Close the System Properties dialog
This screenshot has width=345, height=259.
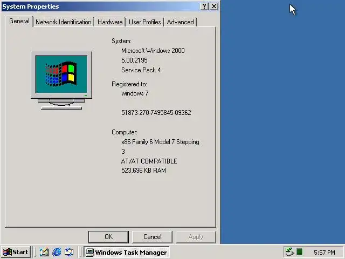214,6
